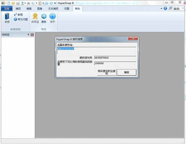Expand the upload icon dropdown arrow
The image size is (186, 144).
pos(25,3)
